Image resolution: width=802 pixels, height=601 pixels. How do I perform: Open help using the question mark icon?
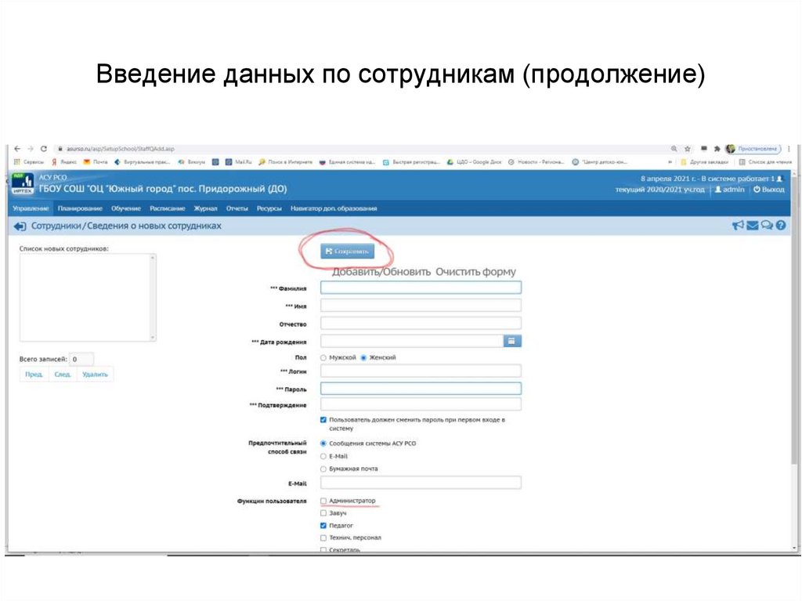pyautogui.click(x=781, y=226)
